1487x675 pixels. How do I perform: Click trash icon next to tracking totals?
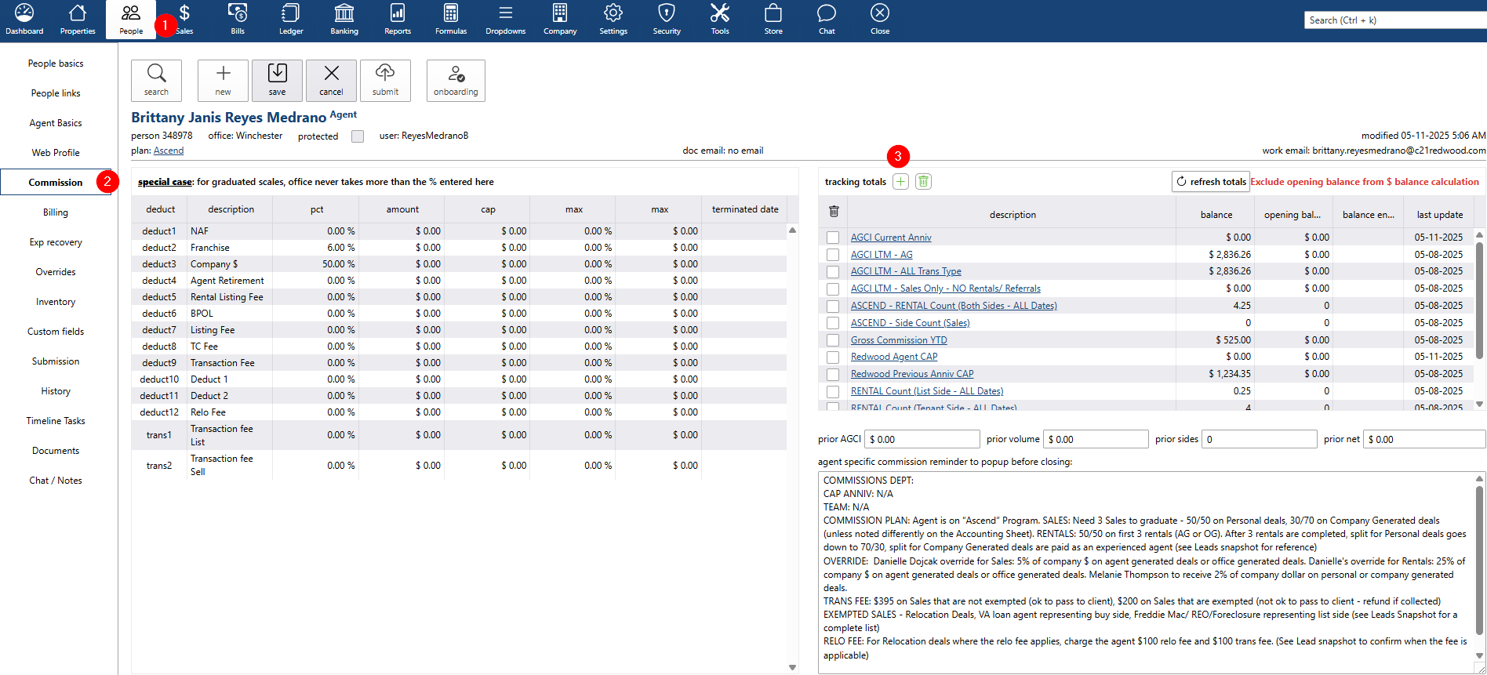tap(923, 182)
